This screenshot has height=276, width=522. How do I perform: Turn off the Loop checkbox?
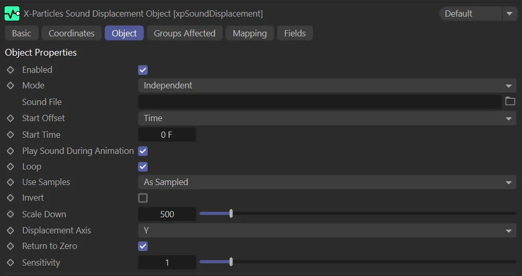(143, 166)
